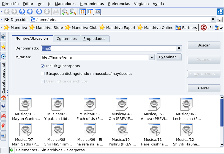This screenshot has width=224, height=154.
Task: Click the zoom in magnifier icon
Action: click(x=65, y=12)
